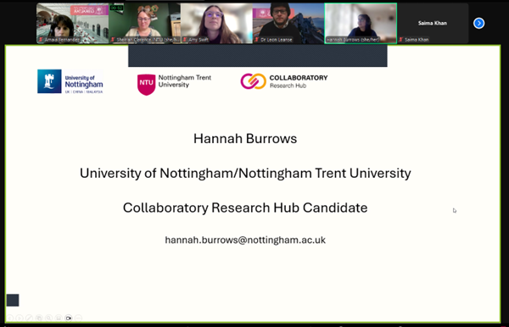Select Hannah Burrows active speaker thumbnail

(361, 24)
